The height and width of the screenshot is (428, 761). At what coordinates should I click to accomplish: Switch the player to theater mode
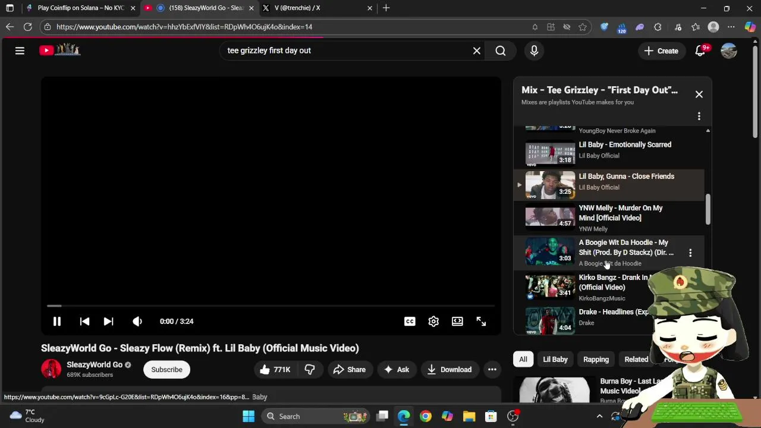tap(457, 321)
